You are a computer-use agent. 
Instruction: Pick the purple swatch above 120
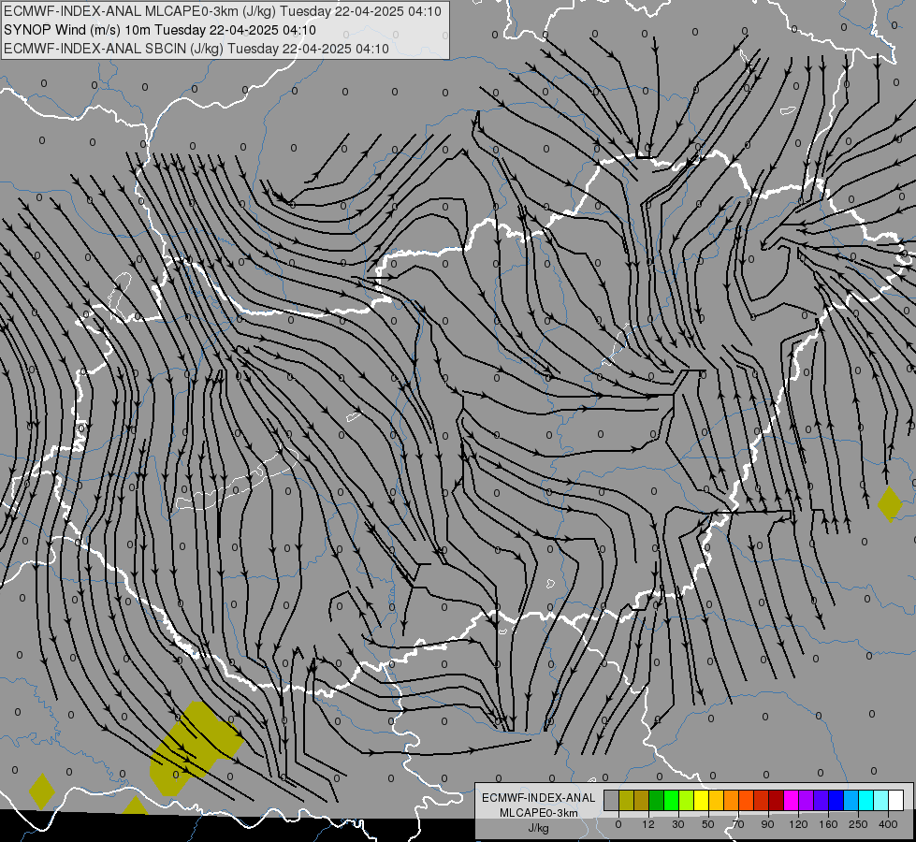(x=807, y=800)
